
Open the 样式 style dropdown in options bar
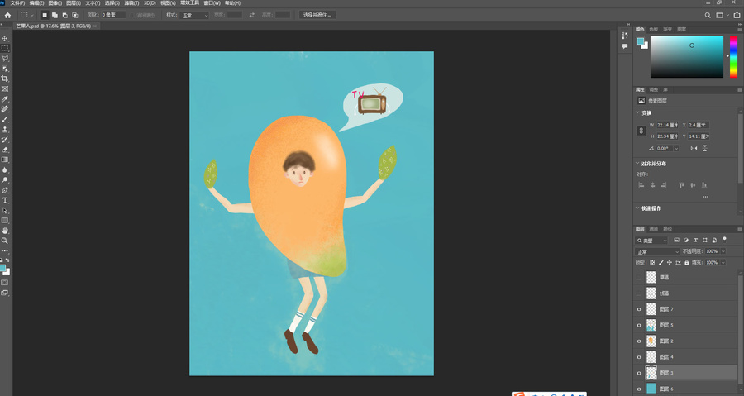coord(194,15)
